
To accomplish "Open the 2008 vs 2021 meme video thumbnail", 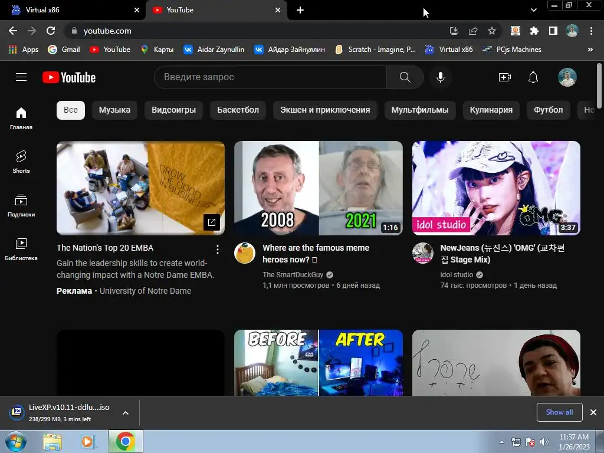I will [319, 188].
